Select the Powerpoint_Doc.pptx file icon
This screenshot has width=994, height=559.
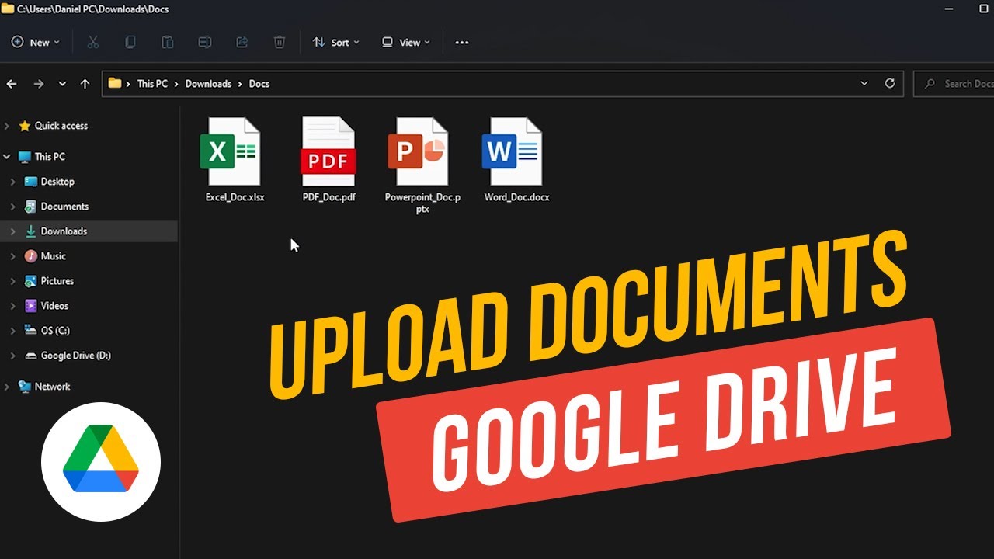point(418,151)
